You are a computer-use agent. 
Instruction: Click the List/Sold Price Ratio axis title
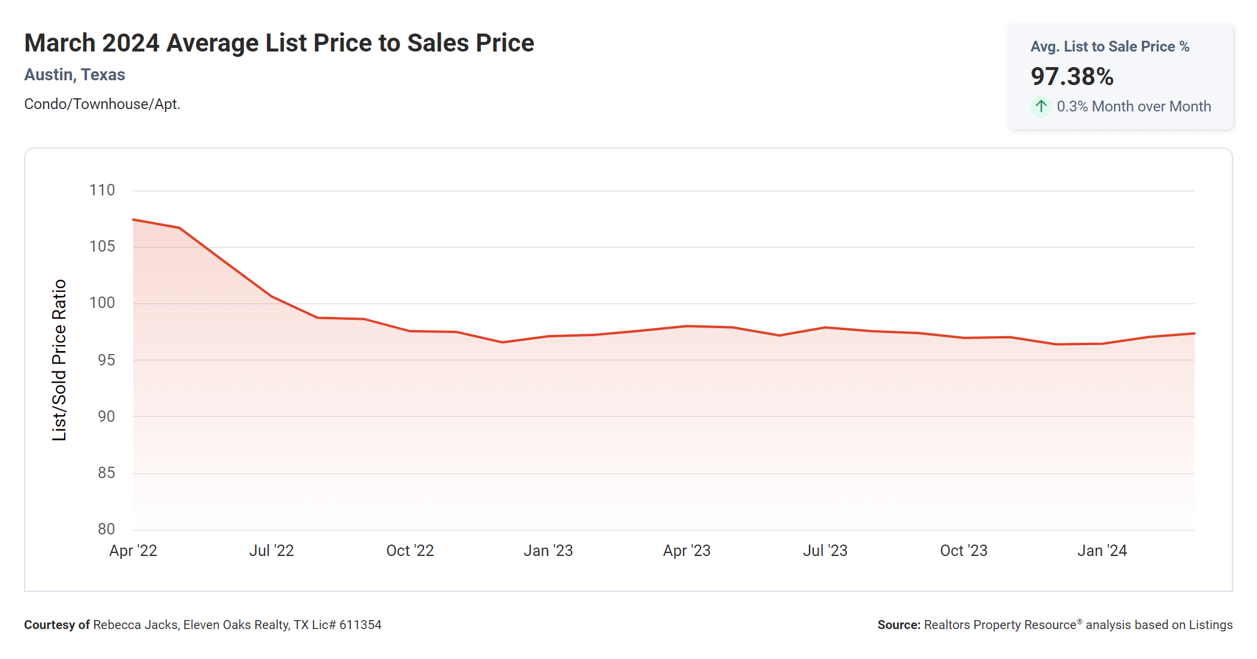(x=59, y=360)
